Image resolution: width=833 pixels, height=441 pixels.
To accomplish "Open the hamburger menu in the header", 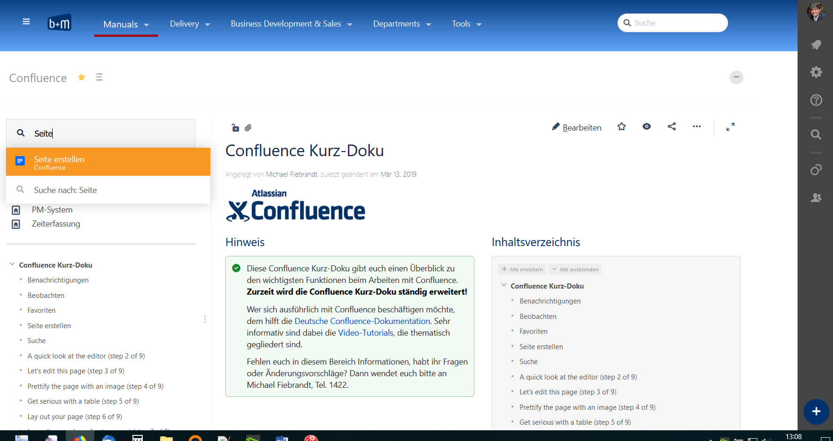I will pyautogui.click(x=26, y=21).
